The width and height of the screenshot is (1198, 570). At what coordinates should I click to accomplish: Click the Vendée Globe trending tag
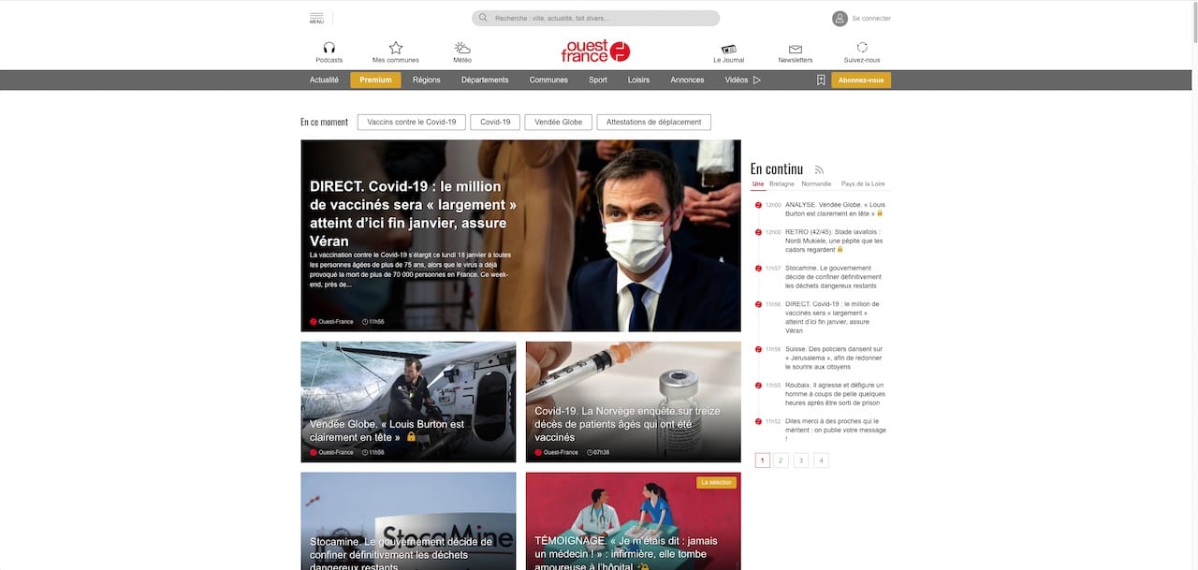(x=558, y=123)
